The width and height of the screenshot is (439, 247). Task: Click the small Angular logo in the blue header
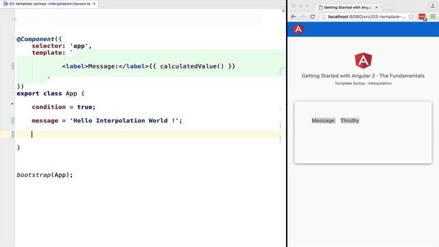pos(298,29)
